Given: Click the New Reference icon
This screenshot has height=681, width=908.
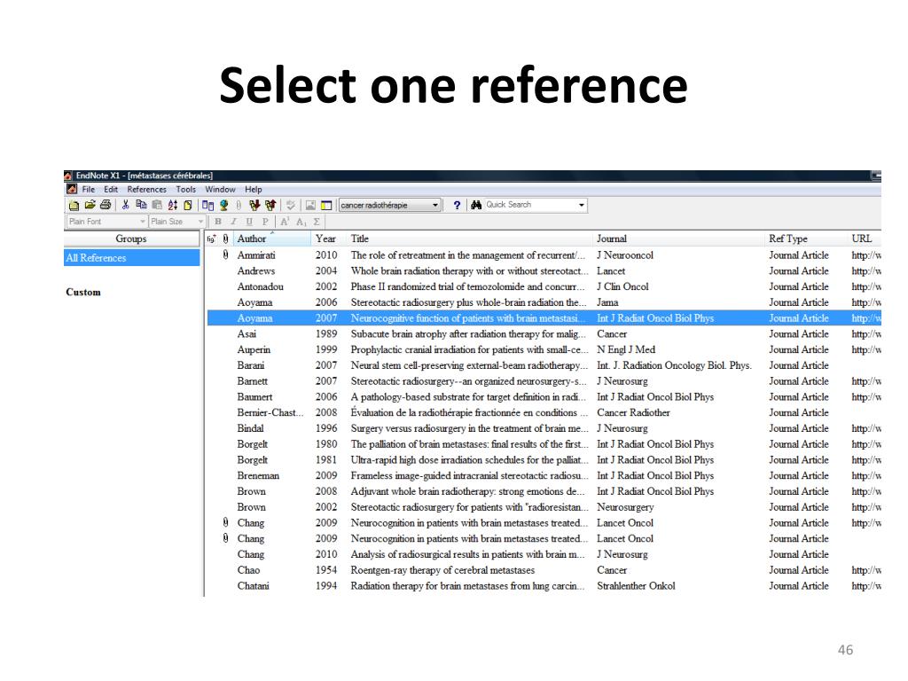Looking at the screenshot, I should 188,205.
